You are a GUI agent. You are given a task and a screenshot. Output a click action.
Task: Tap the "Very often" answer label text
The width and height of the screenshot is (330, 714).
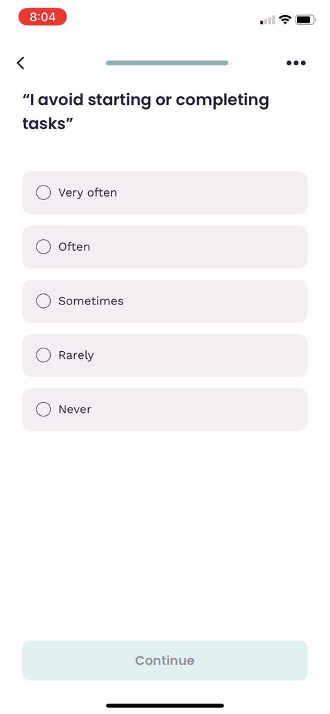pos(87,192)
